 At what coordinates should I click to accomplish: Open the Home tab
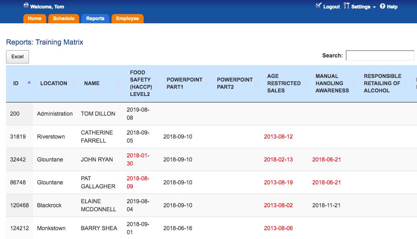pos(35,18)
